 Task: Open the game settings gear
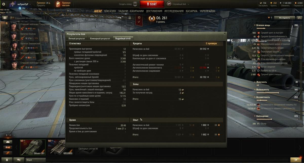point(4,4)
